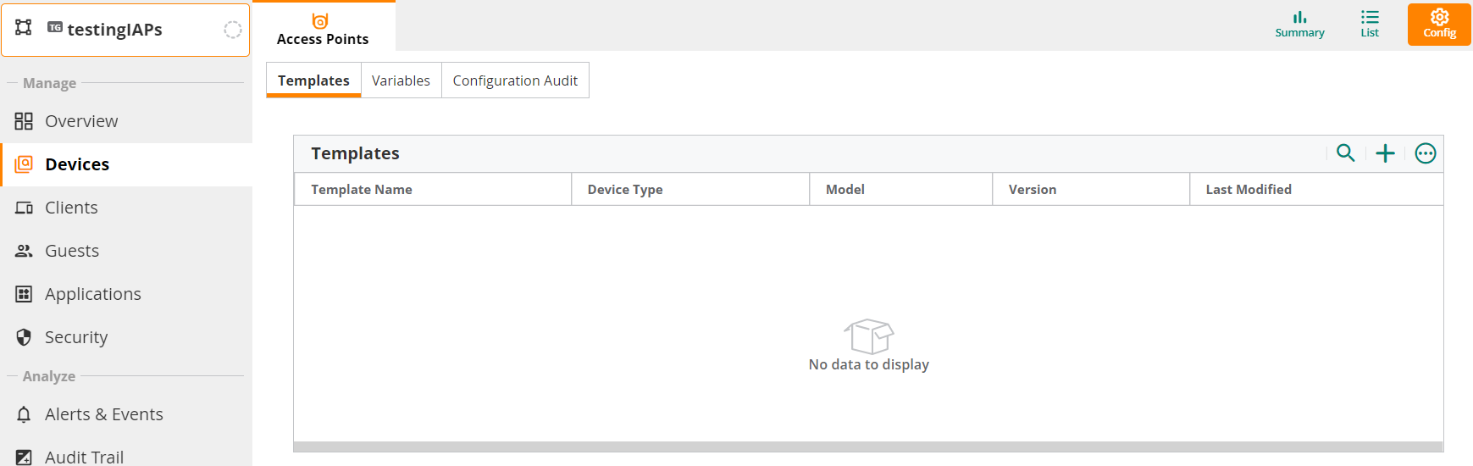
Task: Select the Variables tab
Action: point(401,80)
